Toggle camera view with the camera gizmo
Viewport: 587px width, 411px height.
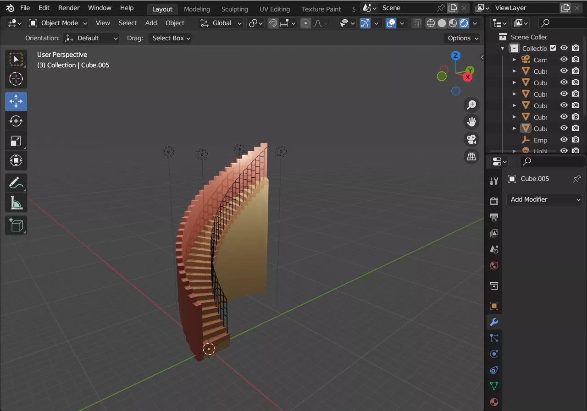point(471,139)
